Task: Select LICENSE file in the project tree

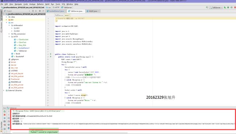Action: (x=14, y=71)
